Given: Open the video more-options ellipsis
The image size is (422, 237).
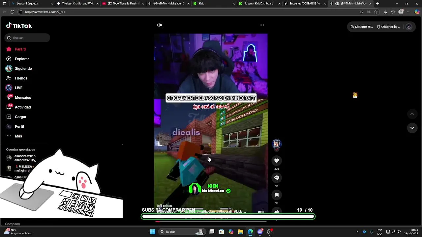Looking at the screenshot, I should (x=262, y=25).
